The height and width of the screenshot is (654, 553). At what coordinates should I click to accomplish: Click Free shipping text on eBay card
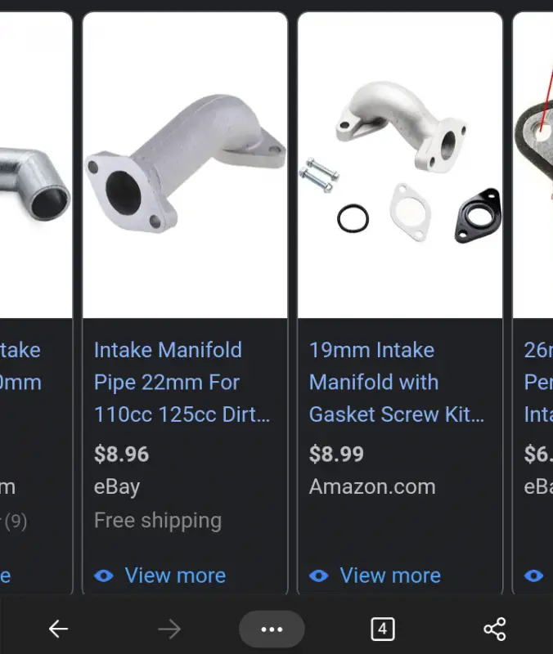click(158, 521)
